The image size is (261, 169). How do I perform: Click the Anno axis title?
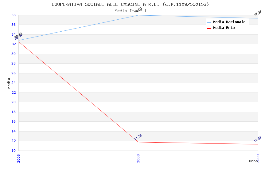[x=253, y=161]
